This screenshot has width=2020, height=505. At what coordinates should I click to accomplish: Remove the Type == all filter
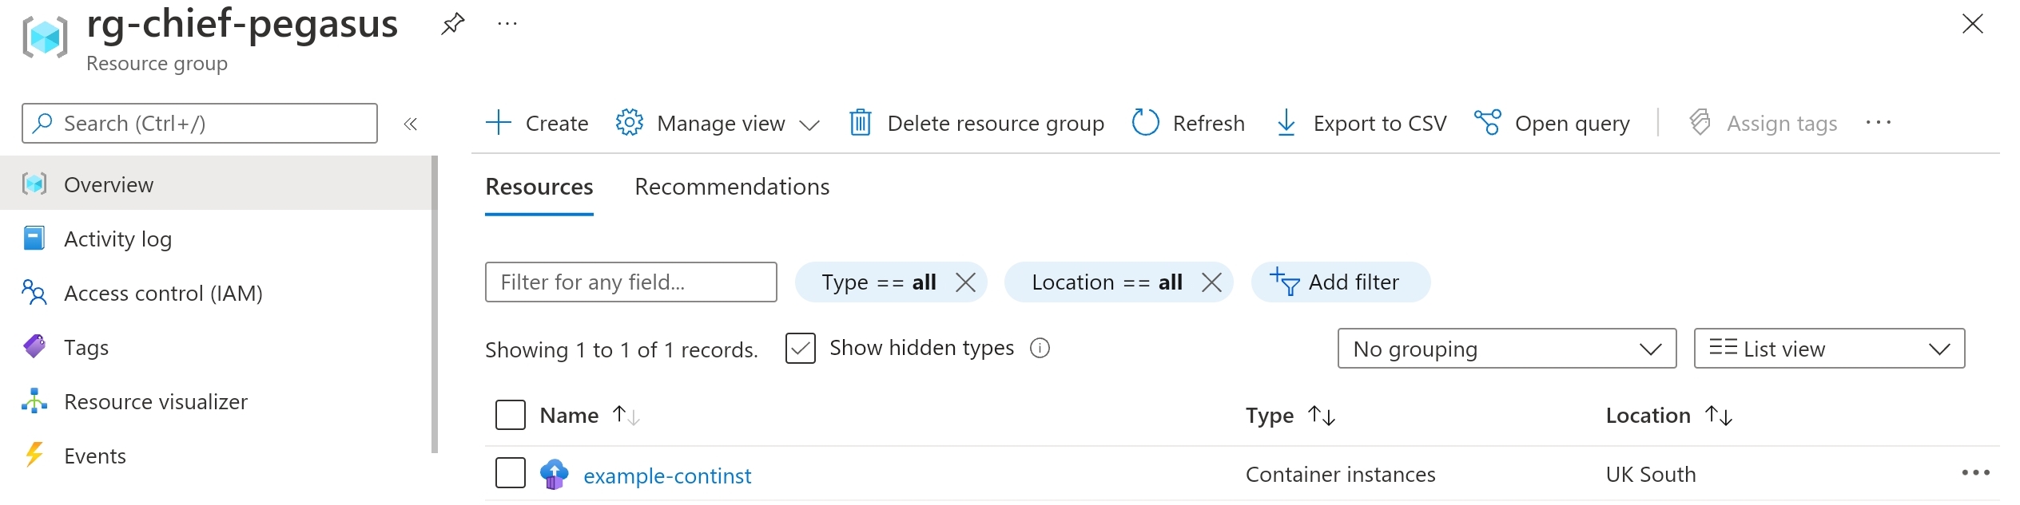point(965,282)
